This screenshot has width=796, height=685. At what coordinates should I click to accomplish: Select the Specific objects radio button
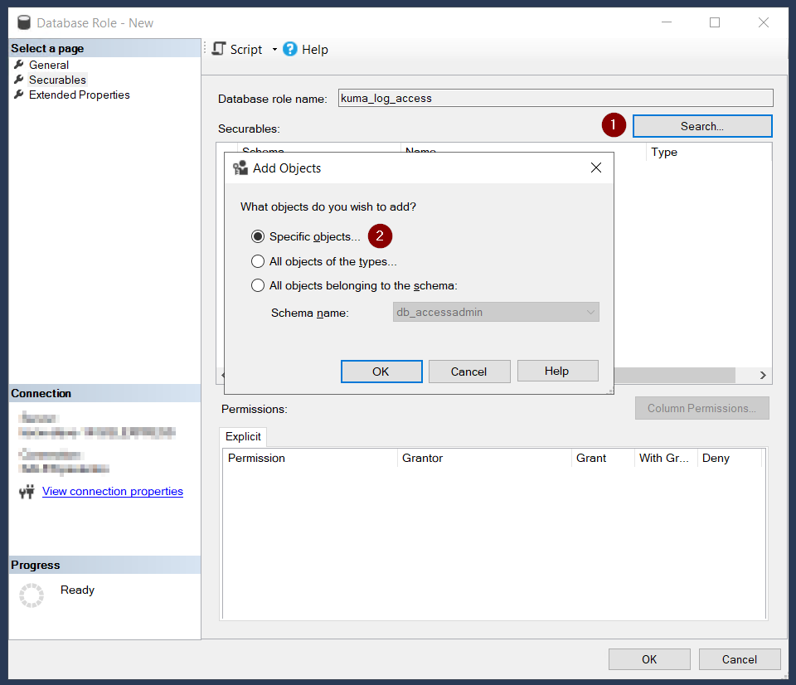tap(258, 236)
